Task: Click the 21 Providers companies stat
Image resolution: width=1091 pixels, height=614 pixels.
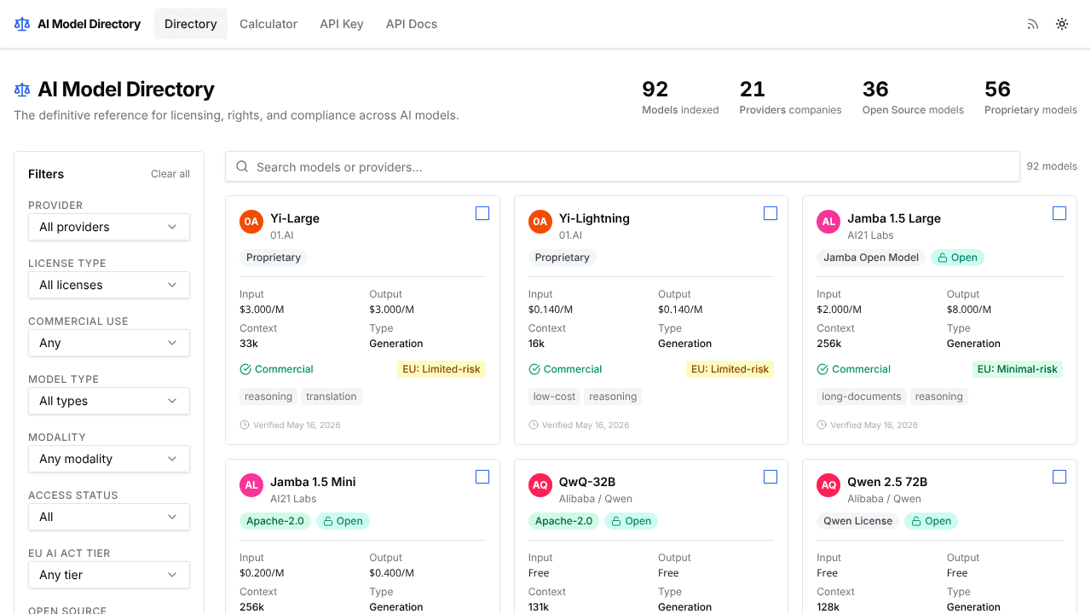Action: [790, 97]
